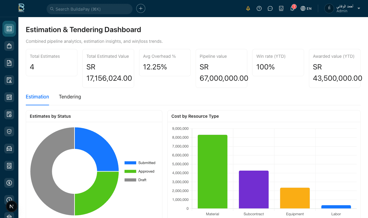Select the Estimation tab
Image resolution: width=368 pixels, height=218 pixels.
[37, 97]
